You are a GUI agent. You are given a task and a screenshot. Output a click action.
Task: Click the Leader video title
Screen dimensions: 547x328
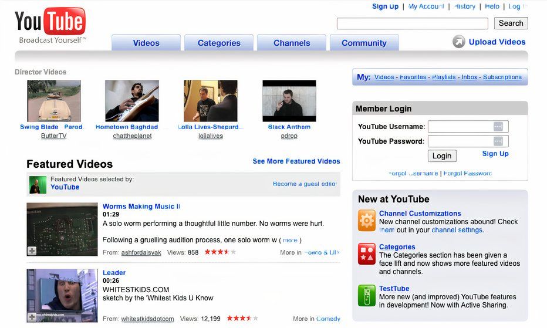114,273
